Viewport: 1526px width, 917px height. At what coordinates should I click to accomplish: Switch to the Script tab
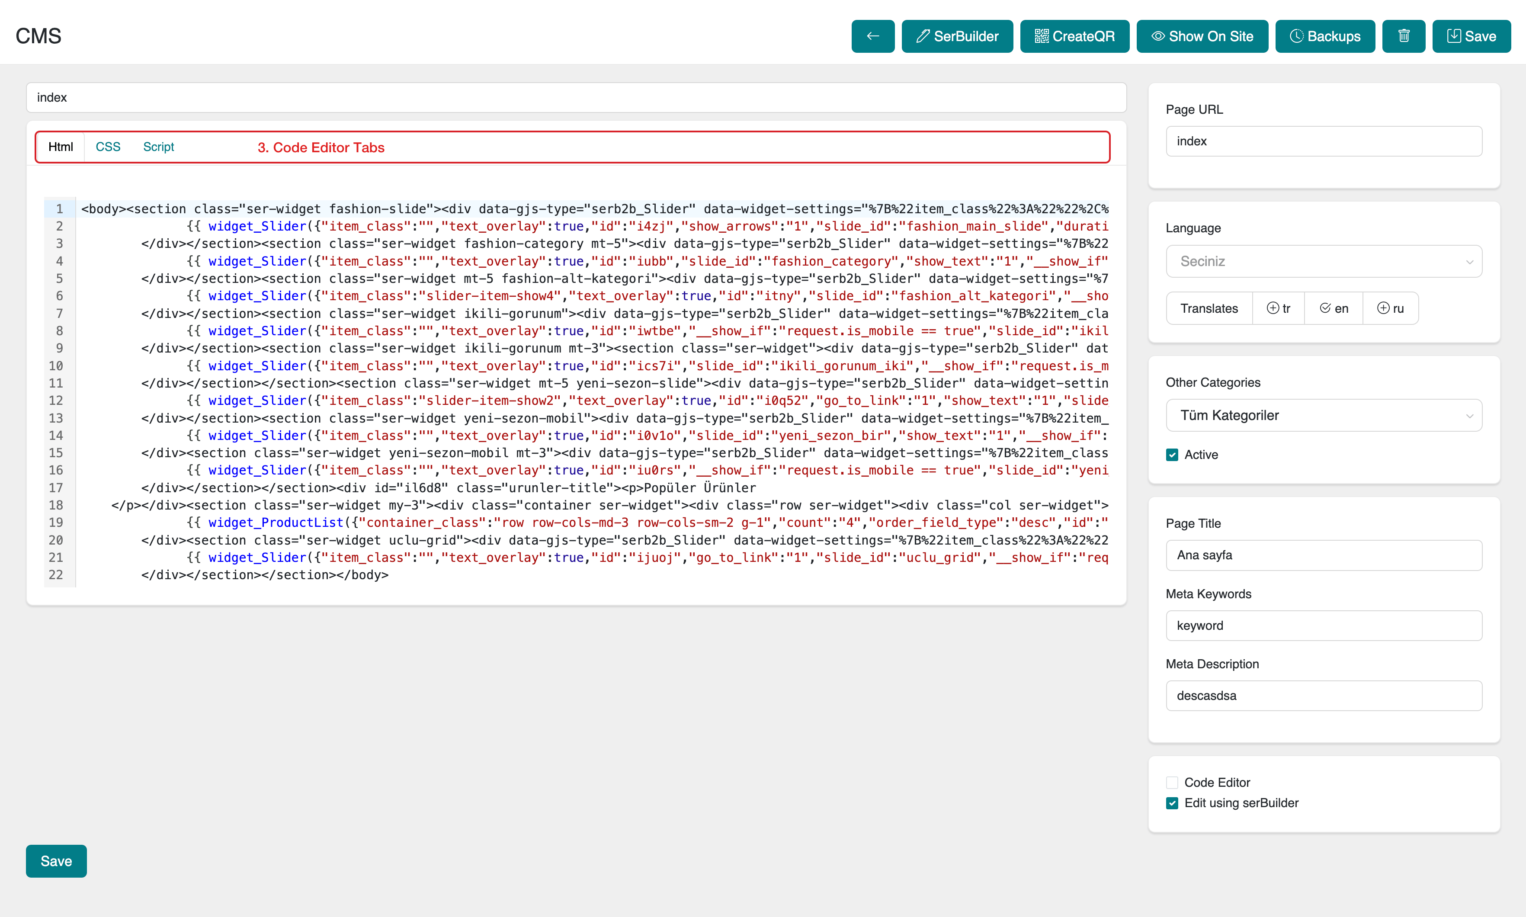(159, 147)
